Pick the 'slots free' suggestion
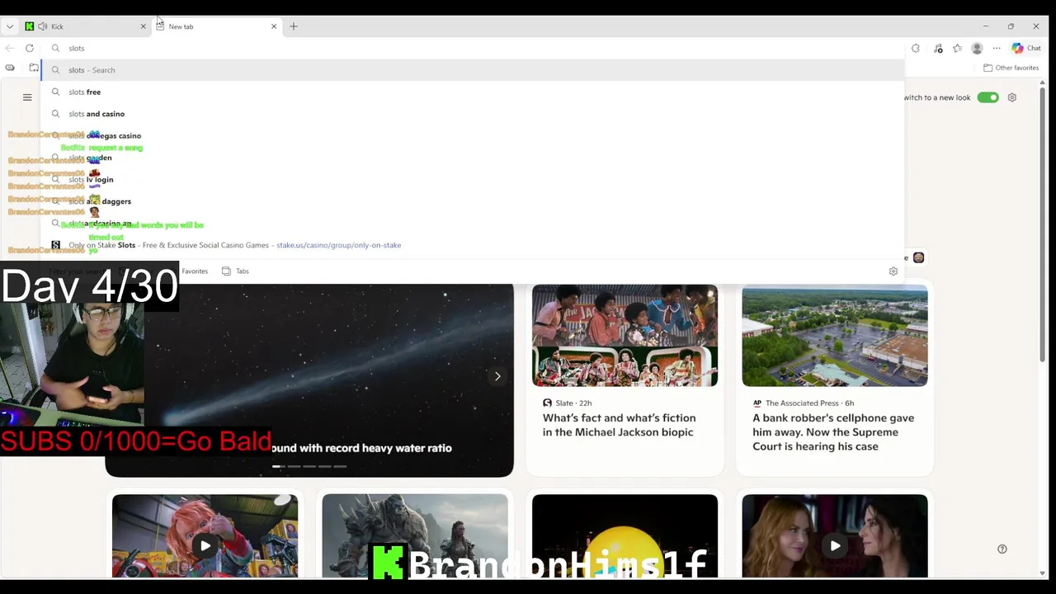 [x=473, y=92]
